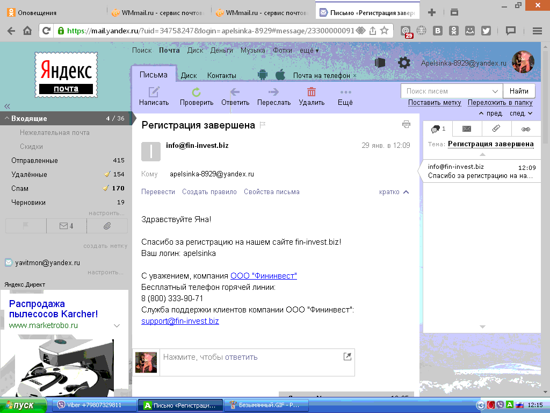Click the Twitter extension icon
This screenshot has height=413, width=550.
pos(486,31)
